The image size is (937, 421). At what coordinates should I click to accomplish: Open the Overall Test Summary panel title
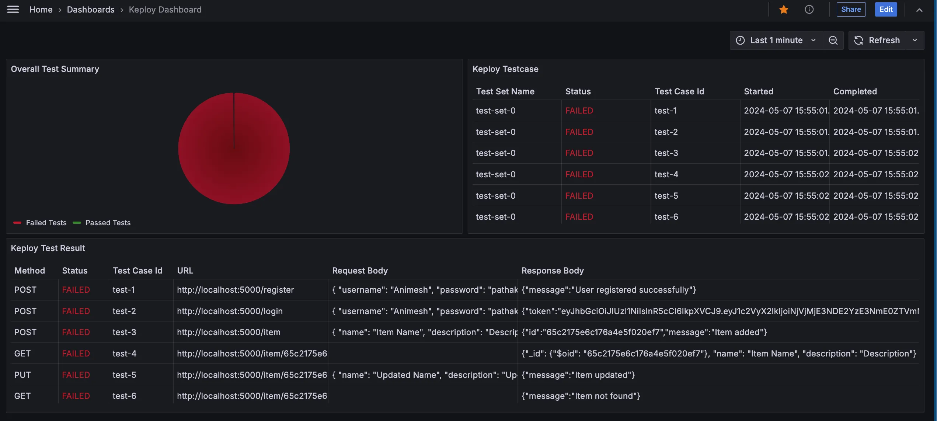pyautogui.click(x=55, y=69)
